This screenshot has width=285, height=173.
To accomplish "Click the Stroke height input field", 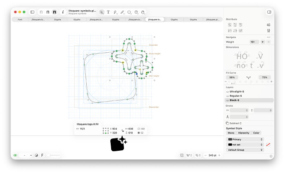I will point(263,110).
